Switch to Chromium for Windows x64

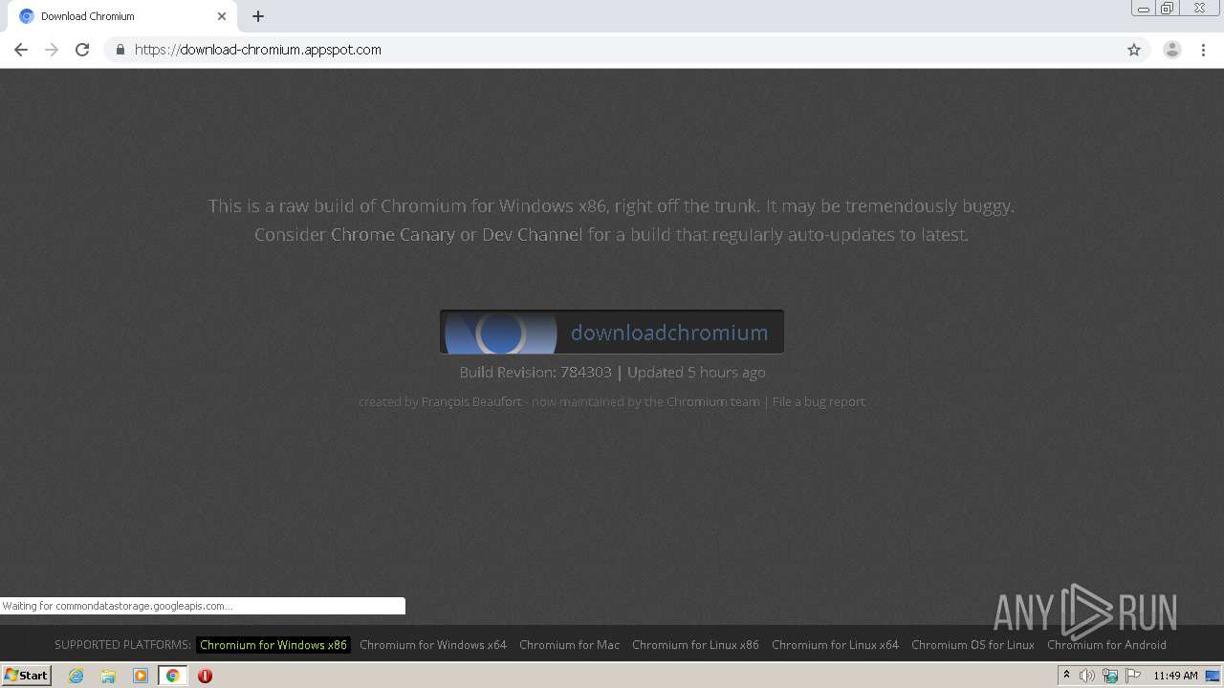(x=433, y=645)
